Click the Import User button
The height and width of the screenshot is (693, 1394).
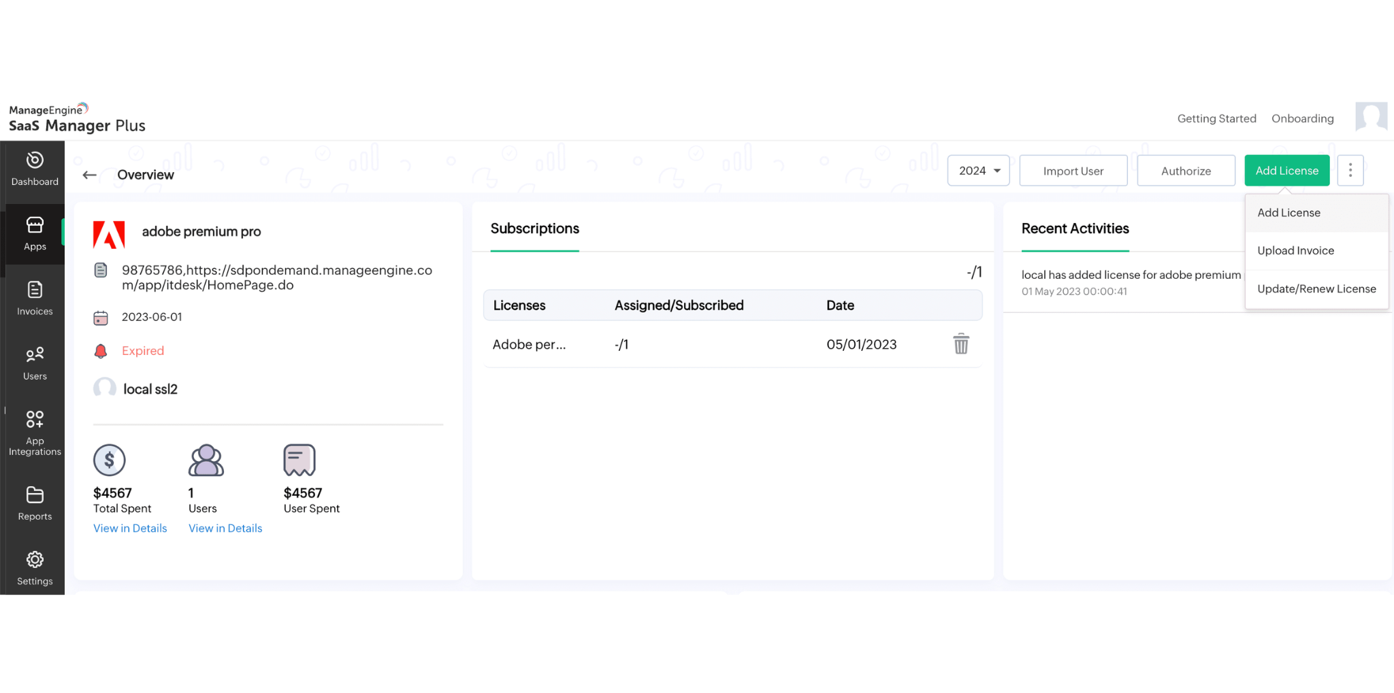click(1073, 171)
